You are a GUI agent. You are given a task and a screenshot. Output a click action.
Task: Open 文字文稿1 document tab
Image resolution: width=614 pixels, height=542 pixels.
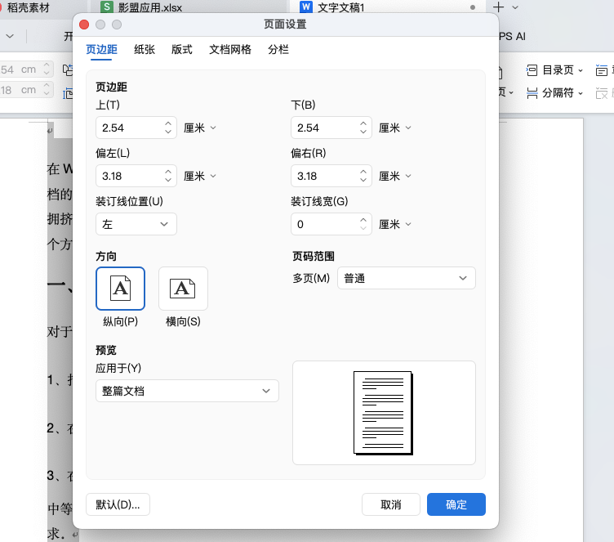pos(340,7)
